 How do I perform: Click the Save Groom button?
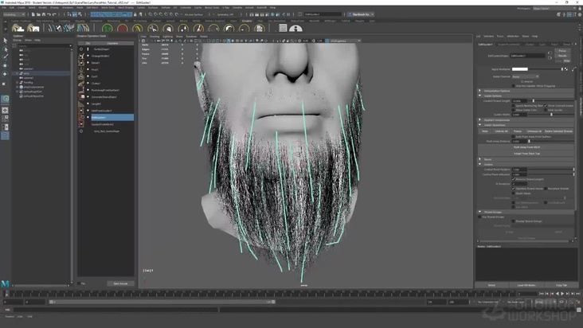tap(120, 283)
